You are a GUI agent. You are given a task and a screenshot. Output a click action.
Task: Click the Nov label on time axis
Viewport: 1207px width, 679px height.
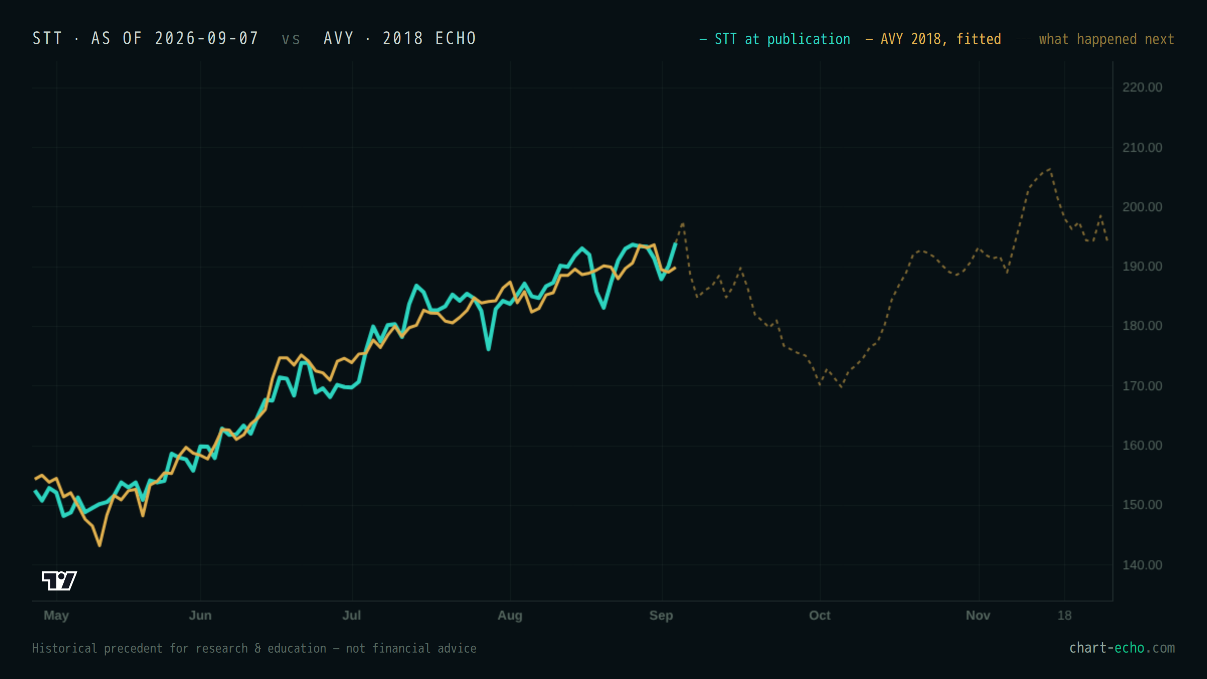pos(978,616)
